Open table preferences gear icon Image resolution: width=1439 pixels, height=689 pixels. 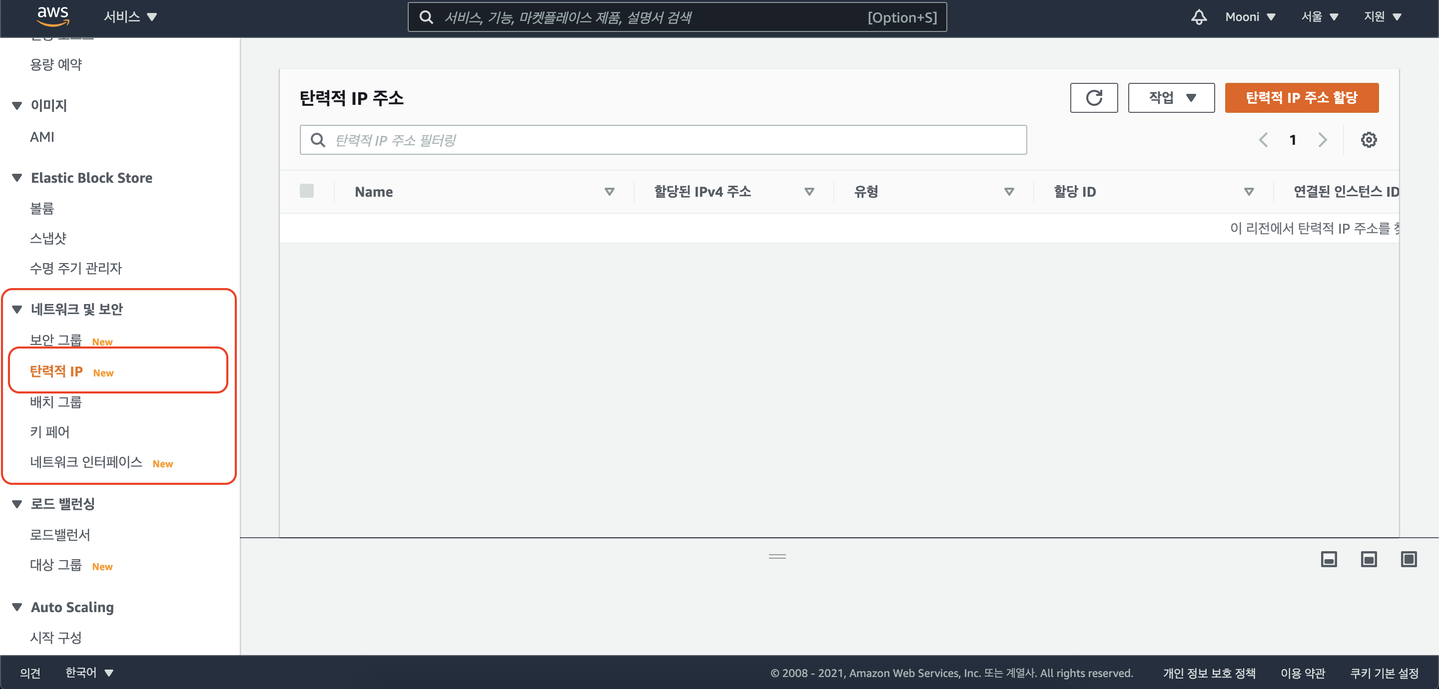tap(1368, 140)
